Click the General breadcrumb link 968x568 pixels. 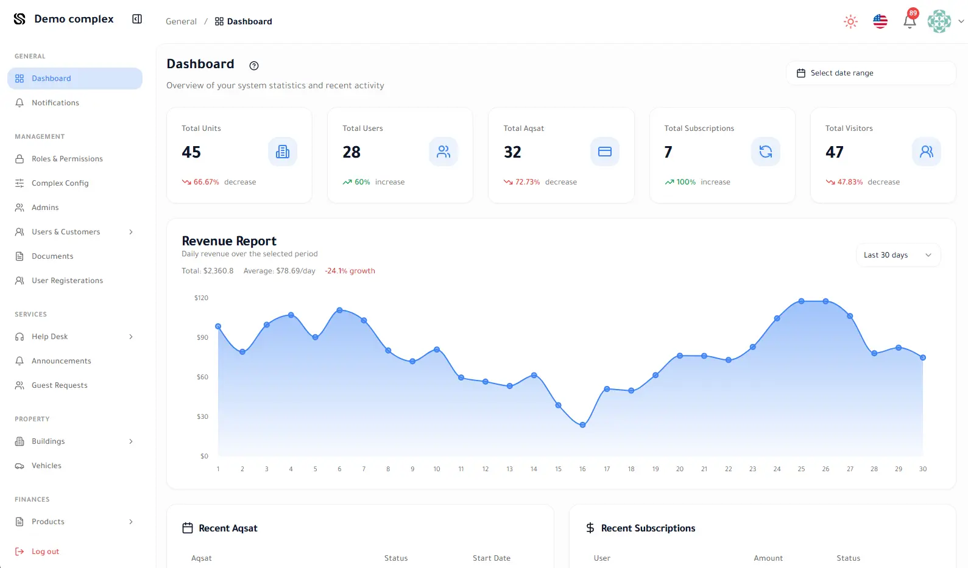tap(181, 21)
